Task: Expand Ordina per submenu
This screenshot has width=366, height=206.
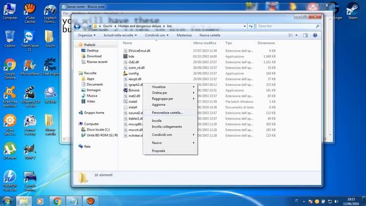Action: click(170, 93)
